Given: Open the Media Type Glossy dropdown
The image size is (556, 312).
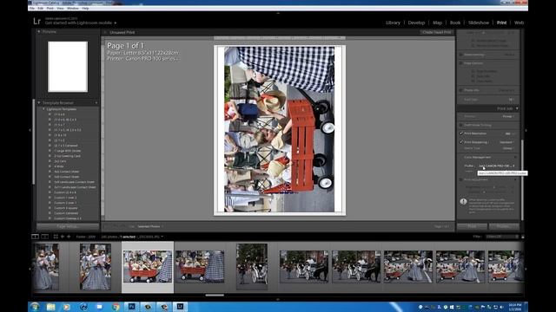Looking at the screenshot, I should coord(508,148).
